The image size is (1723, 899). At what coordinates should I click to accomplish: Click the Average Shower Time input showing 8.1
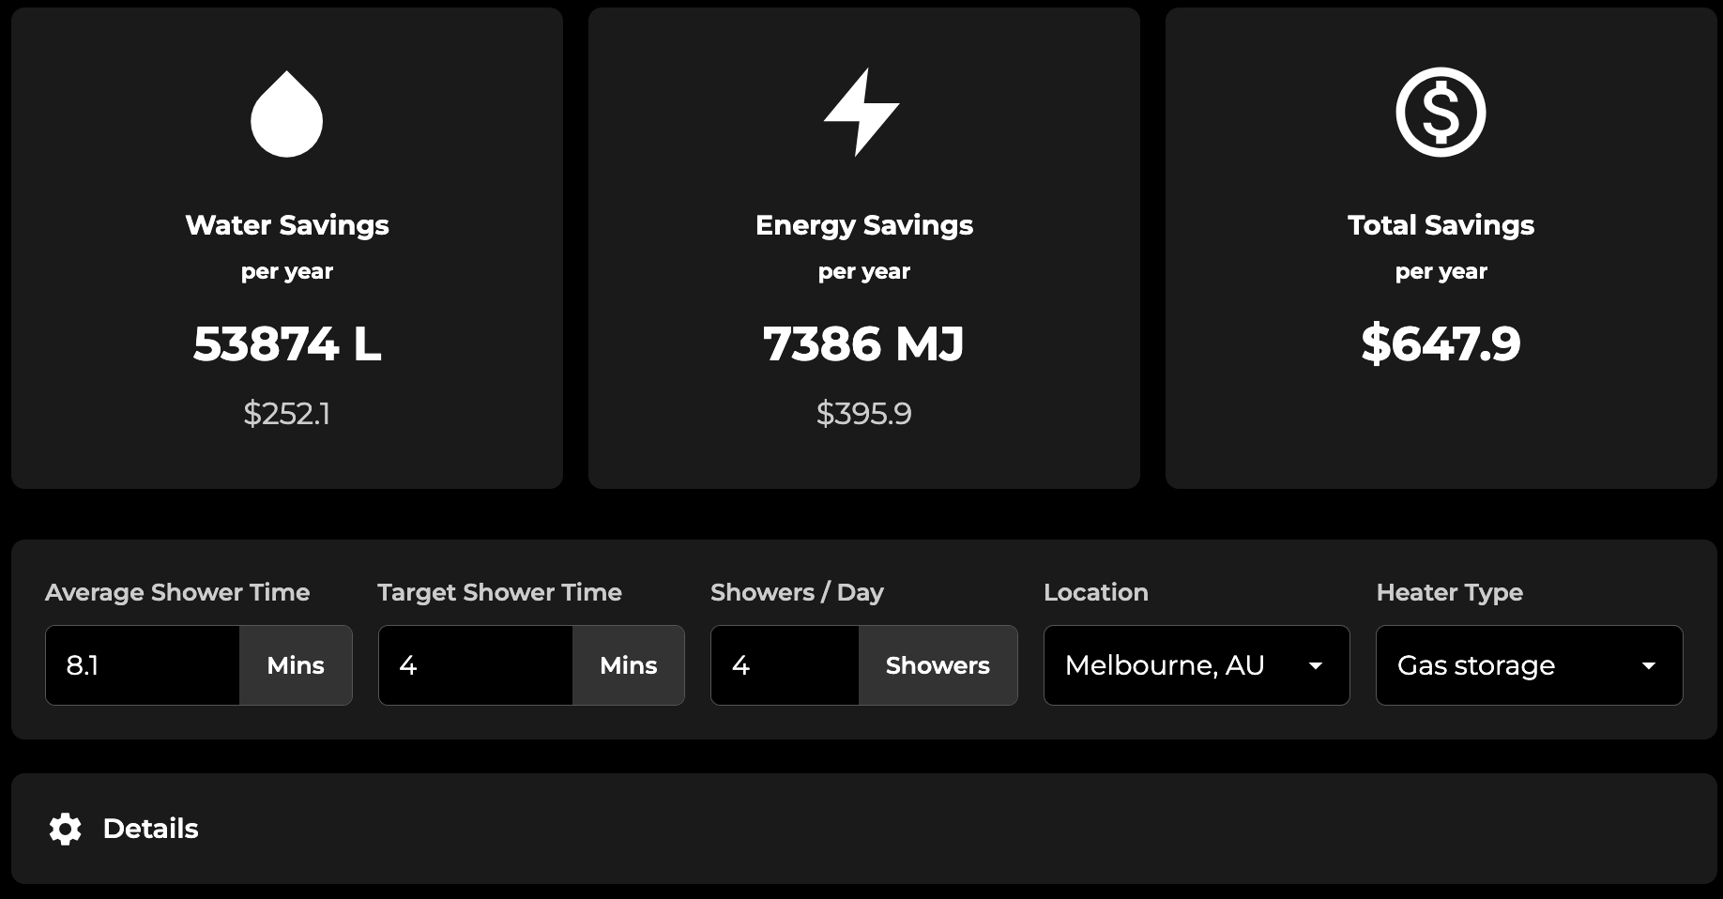tap(141, 665)
